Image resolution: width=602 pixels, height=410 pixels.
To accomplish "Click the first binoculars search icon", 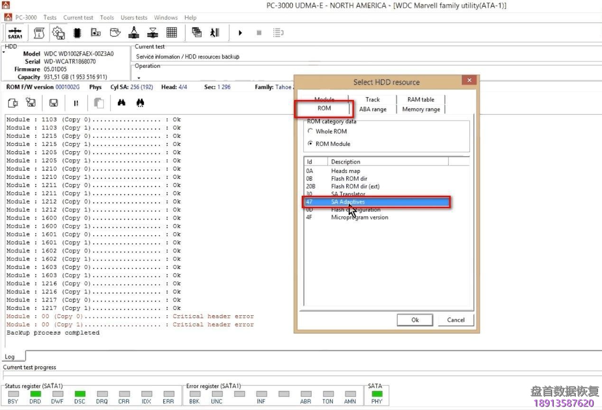I will 121,103.
